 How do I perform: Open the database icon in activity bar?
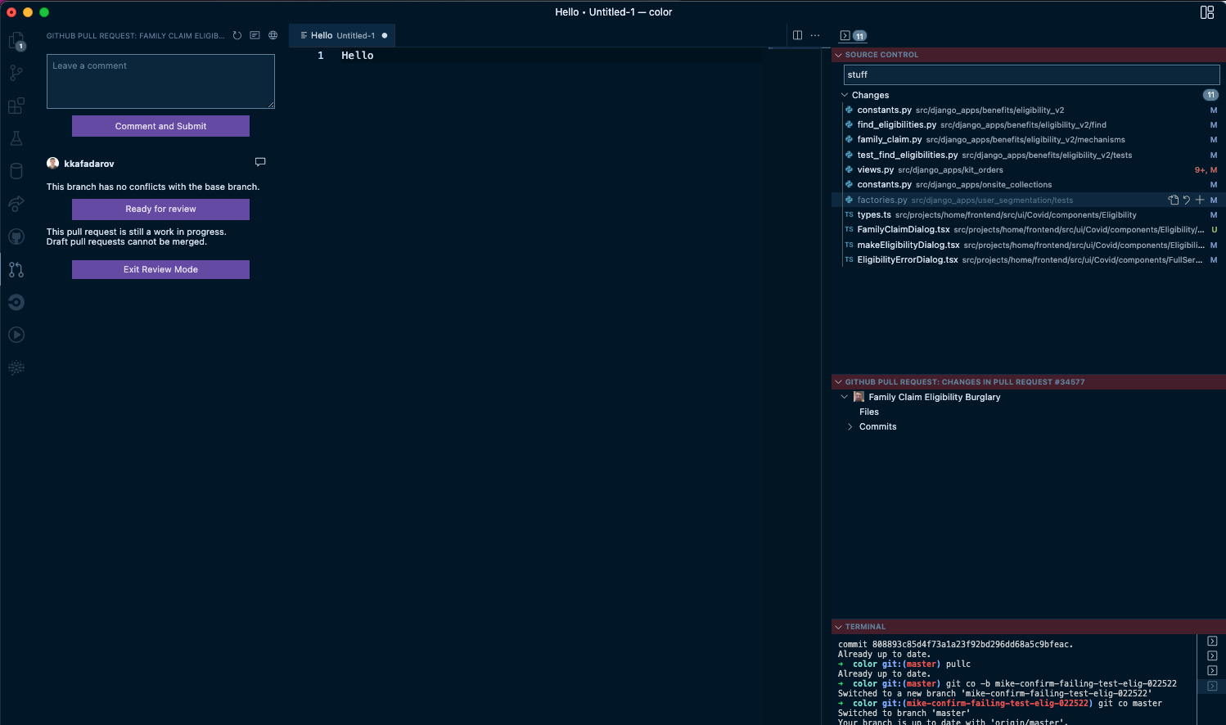click(x=16, y=171)
